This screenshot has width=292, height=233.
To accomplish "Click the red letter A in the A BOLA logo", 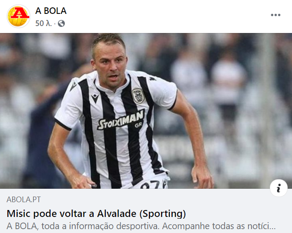I will [x=20, y=13].
